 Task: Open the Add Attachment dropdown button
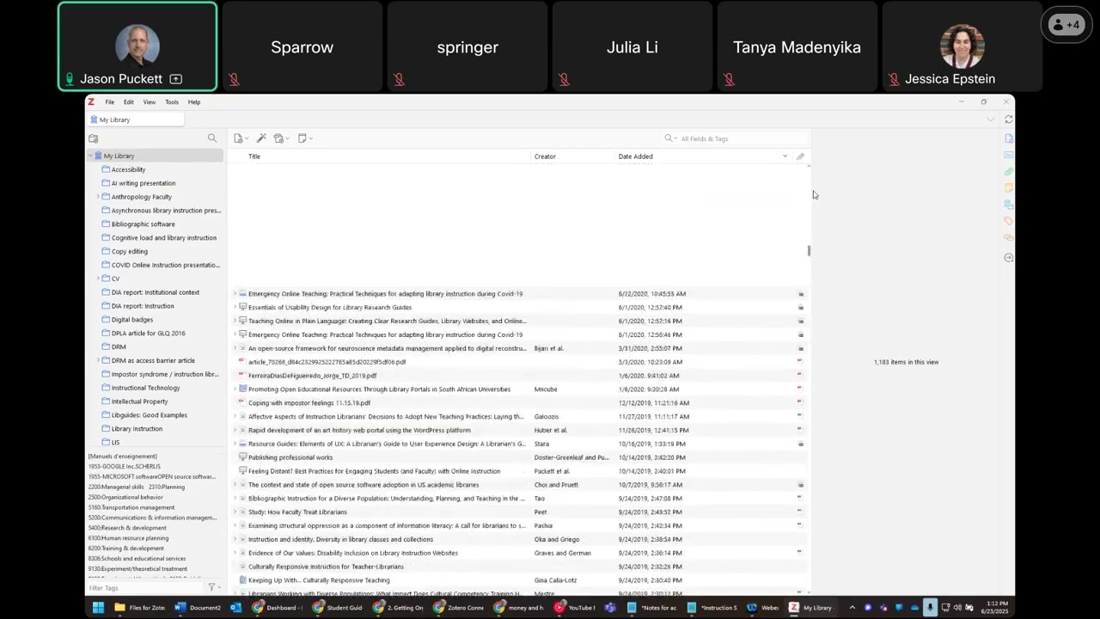coord(281,138)
